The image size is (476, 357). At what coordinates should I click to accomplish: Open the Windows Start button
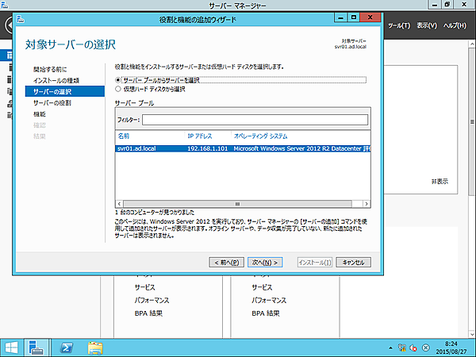11,347
